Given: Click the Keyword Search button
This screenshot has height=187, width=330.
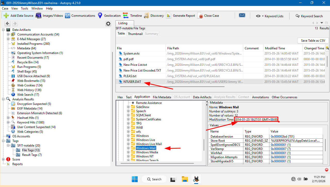Looking at the screenshot, I should [309, 16].
